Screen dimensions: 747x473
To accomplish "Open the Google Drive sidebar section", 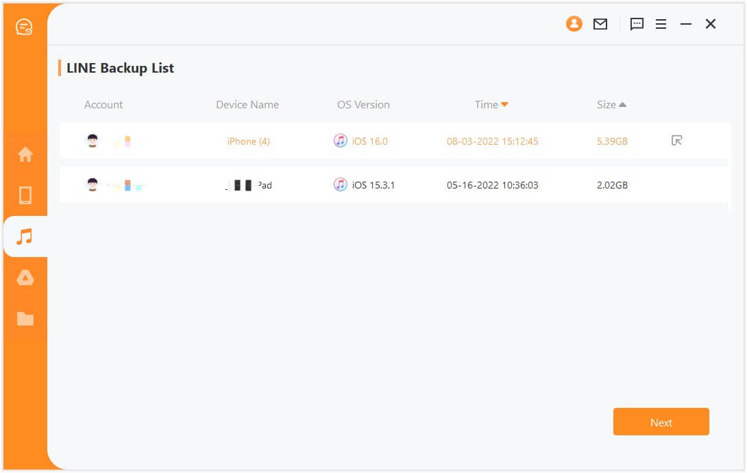I will (25, 278).
